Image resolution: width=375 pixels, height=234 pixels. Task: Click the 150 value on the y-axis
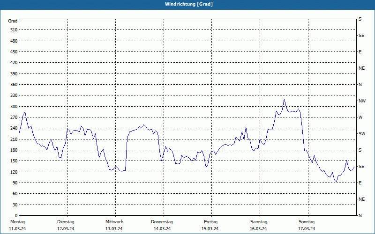(x=14, y=161)
